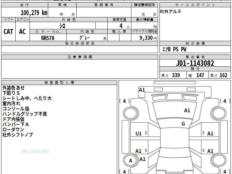This screenshot has width=232, height=174.
Task: Click inspector note 下廻り S
Action: pyautogui.click(x=11, y=93)
